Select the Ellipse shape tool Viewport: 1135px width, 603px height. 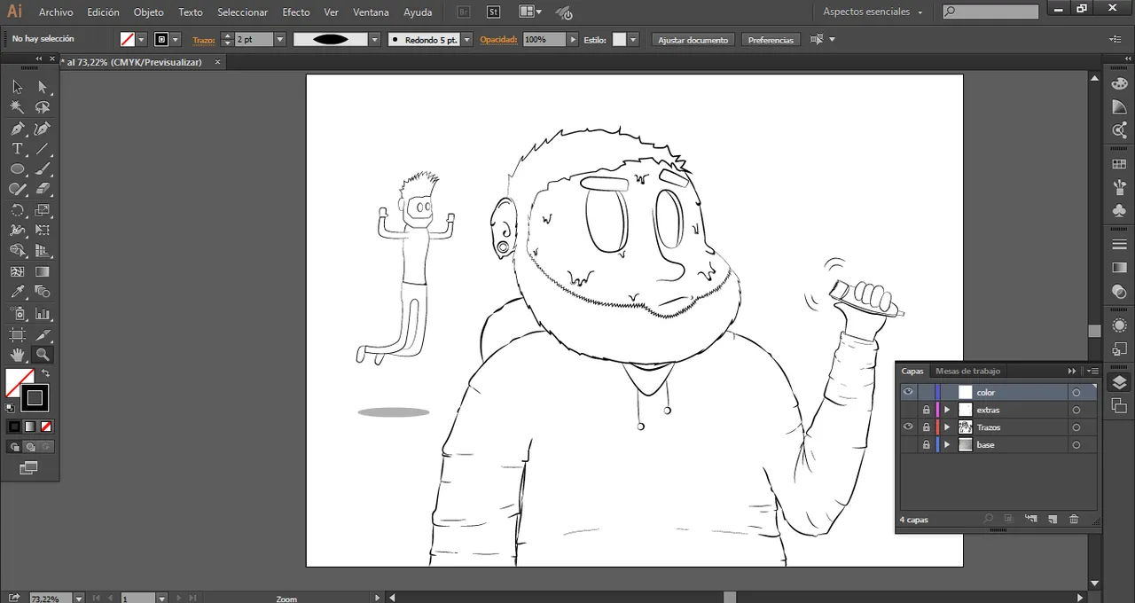pyautogui.click(x=17, y=169)
